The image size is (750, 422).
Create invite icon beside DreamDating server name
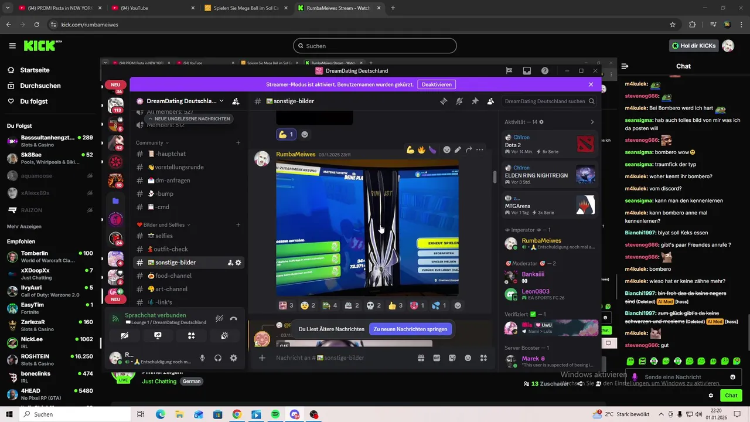pyautogui.click(x=236, y=101)
